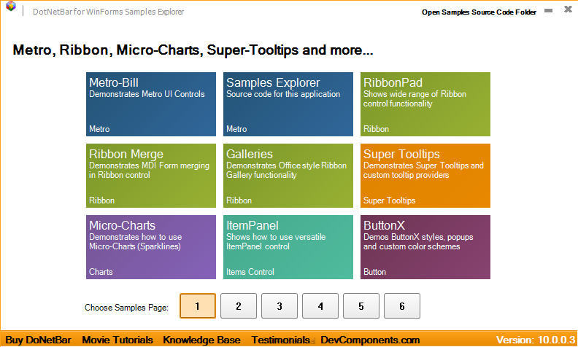Select samples page 1

point(198,305)
